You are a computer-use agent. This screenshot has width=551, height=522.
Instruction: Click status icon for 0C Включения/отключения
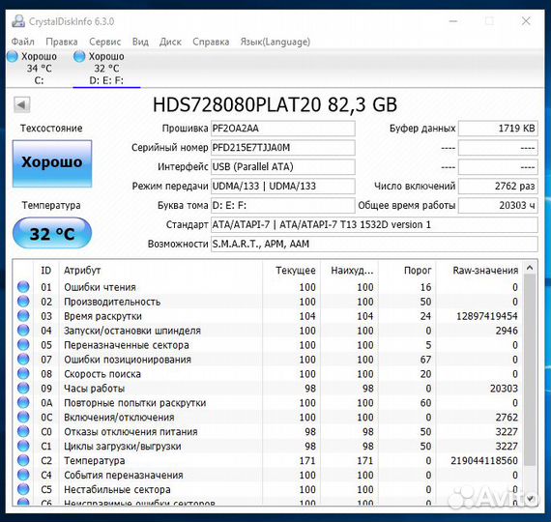click(23, 417)
